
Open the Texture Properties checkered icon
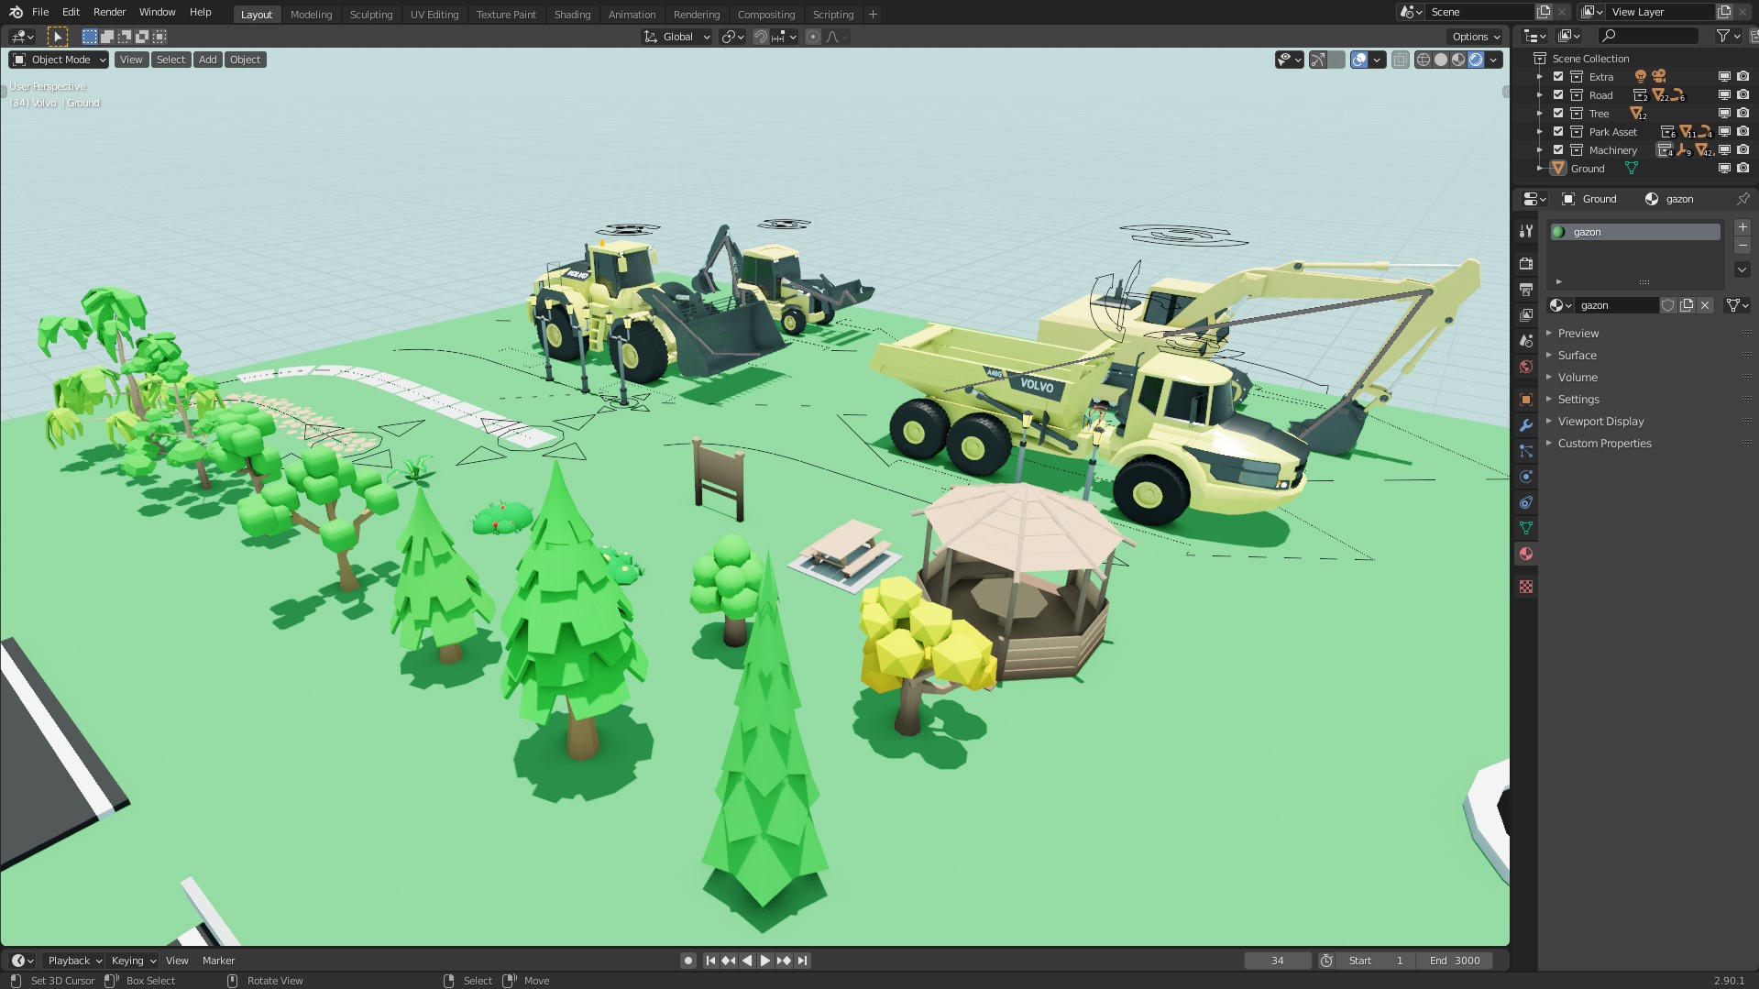(x=1526, y=584)
